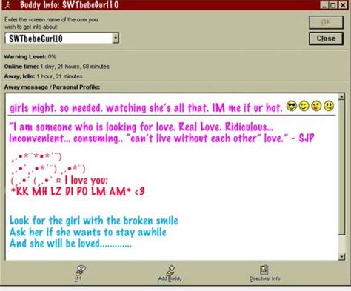
Task: Click the 'Away, Idle: 1 hour, 21 minutes' text
Action: point(43,76)
